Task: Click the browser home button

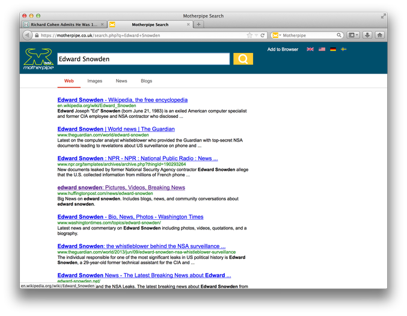Action: [380, 35]
